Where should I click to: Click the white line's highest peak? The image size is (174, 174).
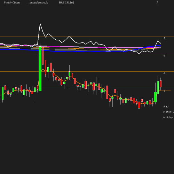[x=40, y=24]
